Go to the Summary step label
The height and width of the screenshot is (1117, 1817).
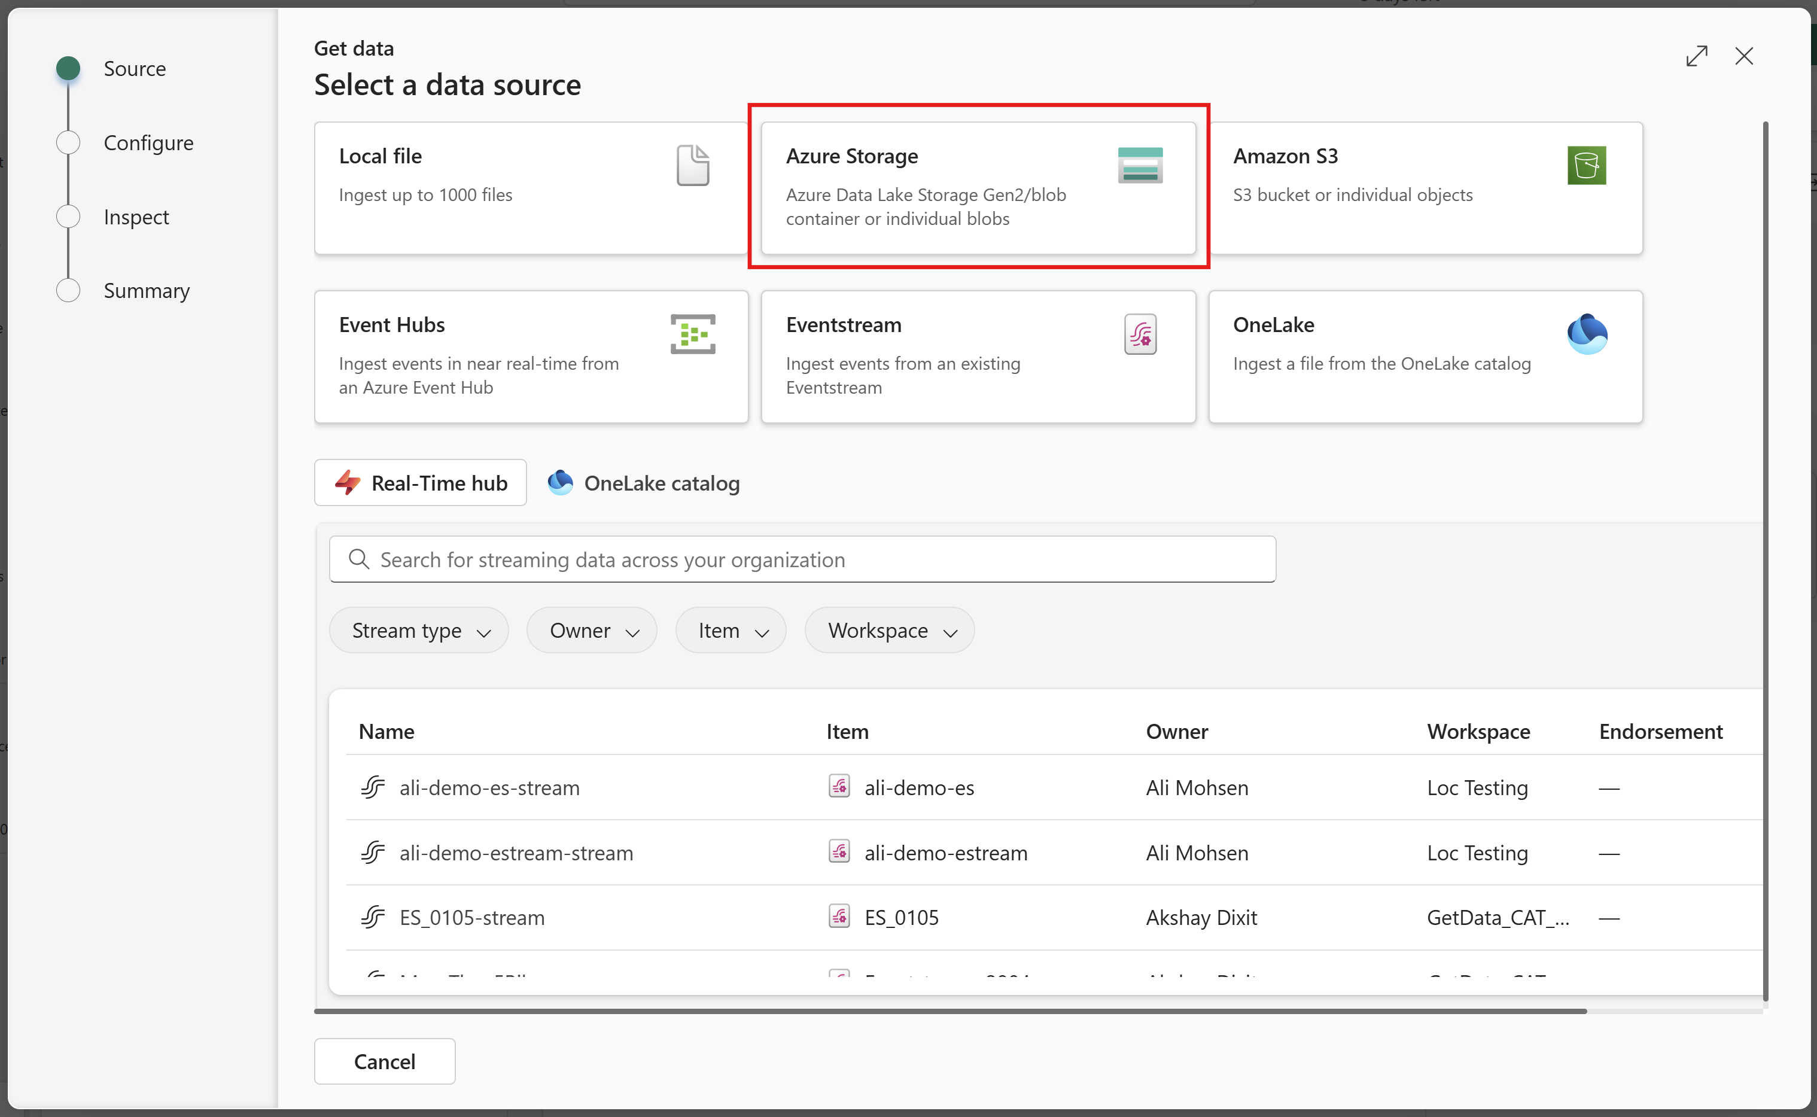pos(146,290)
